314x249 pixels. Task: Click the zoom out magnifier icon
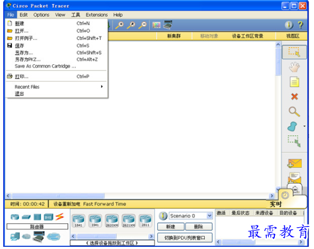click(x=143, y=25)
